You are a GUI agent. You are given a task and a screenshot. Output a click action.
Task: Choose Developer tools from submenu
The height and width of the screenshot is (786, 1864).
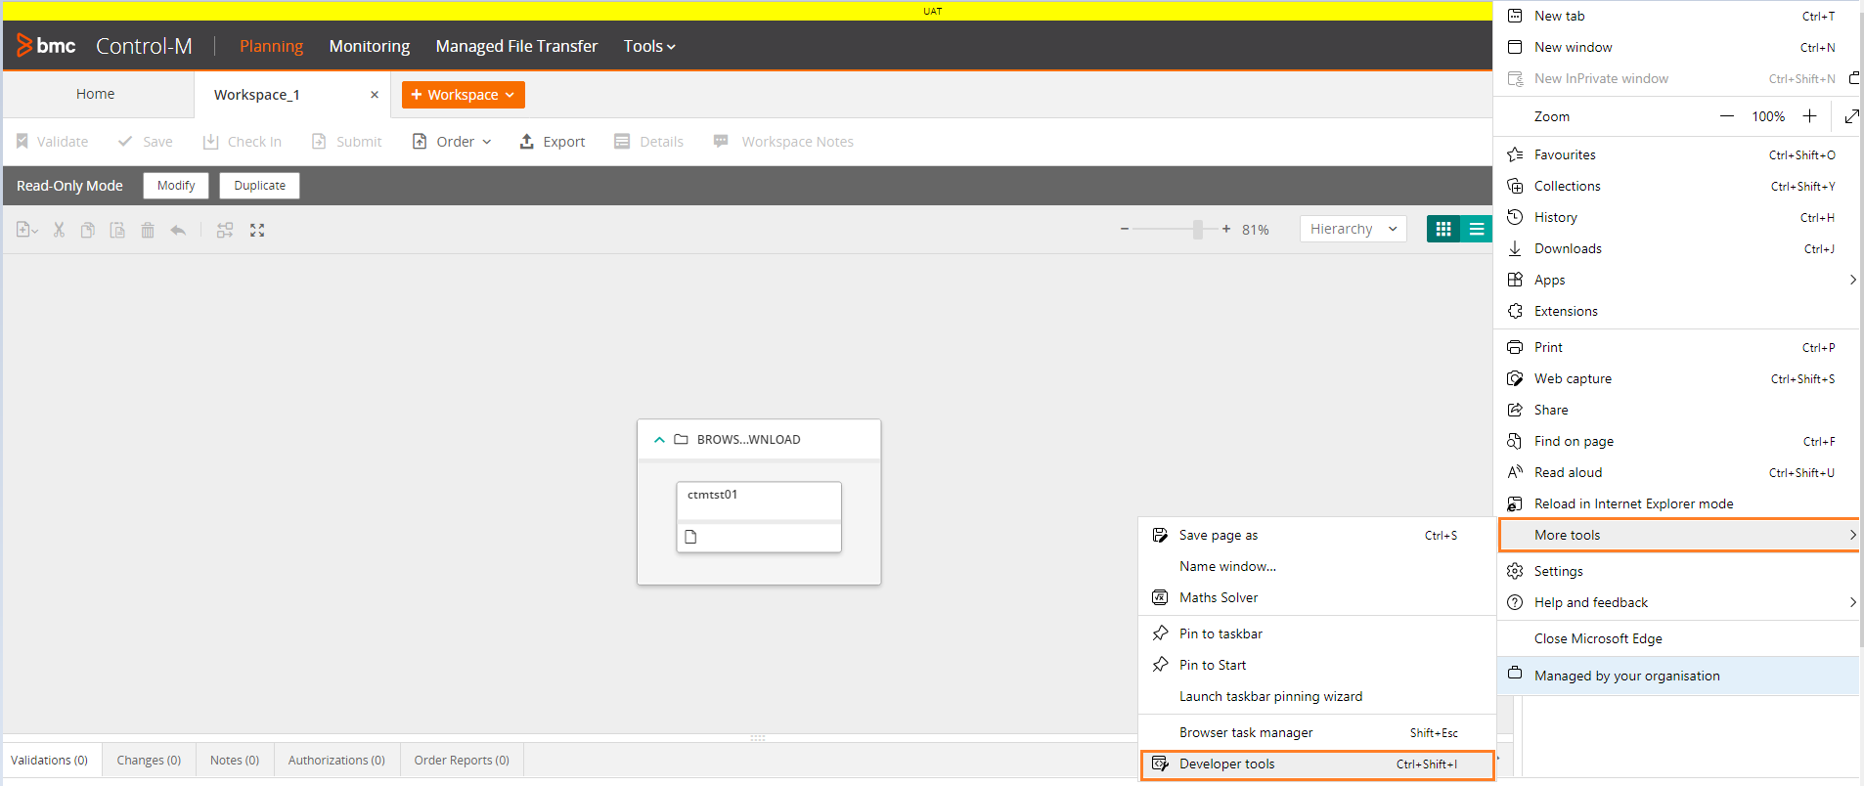tap(1317, 764)
